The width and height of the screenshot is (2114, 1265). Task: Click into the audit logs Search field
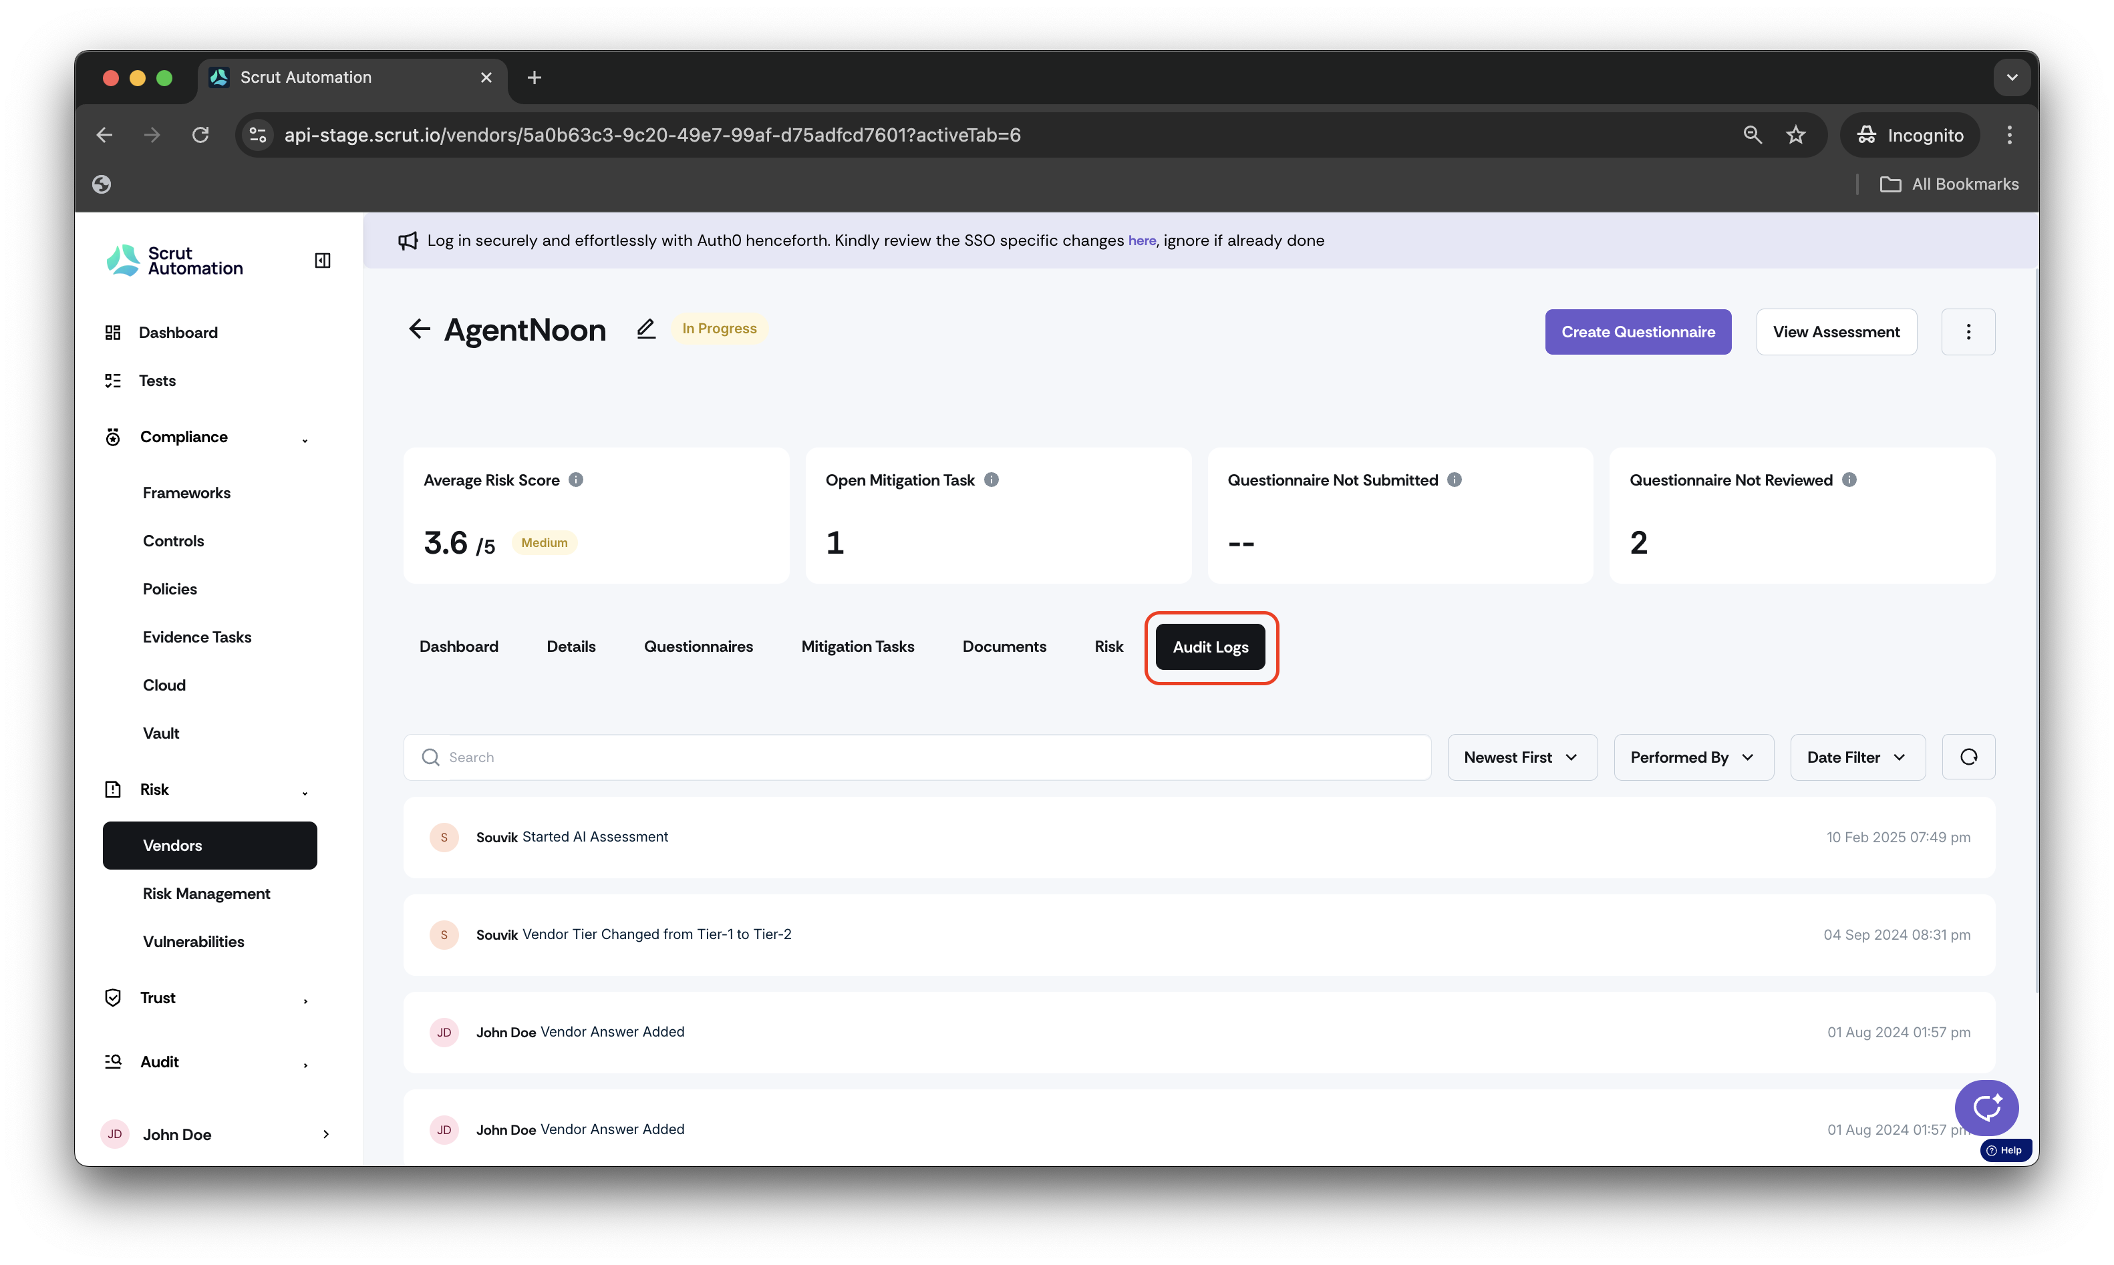[x=917, y=757]
